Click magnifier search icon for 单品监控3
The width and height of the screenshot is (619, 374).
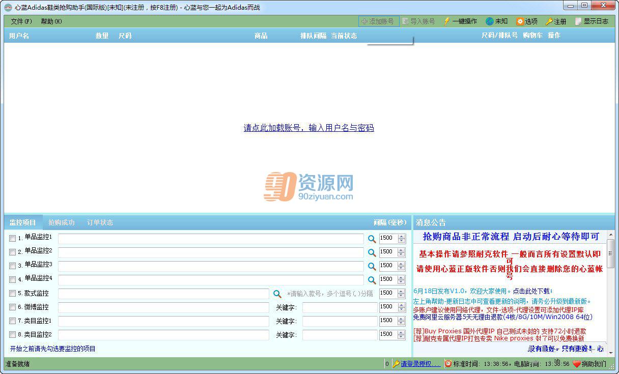pyautogui.click(x=372, y=266)
